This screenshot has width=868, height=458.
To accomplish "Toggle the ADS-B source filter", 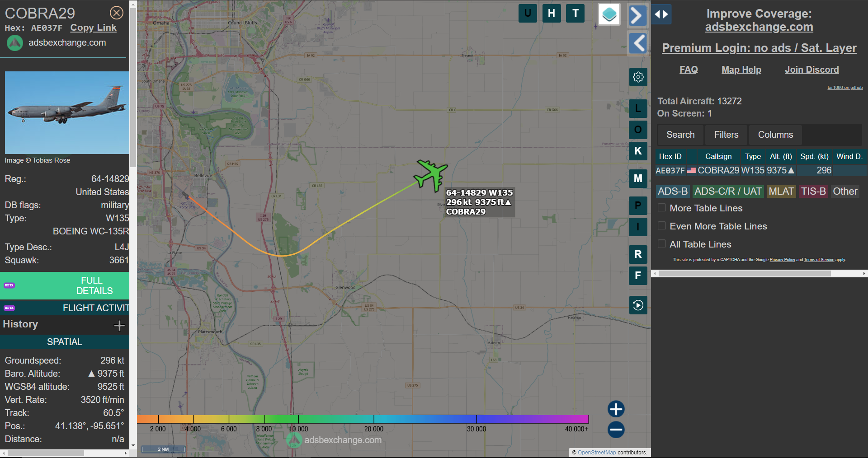I will 673,192.
